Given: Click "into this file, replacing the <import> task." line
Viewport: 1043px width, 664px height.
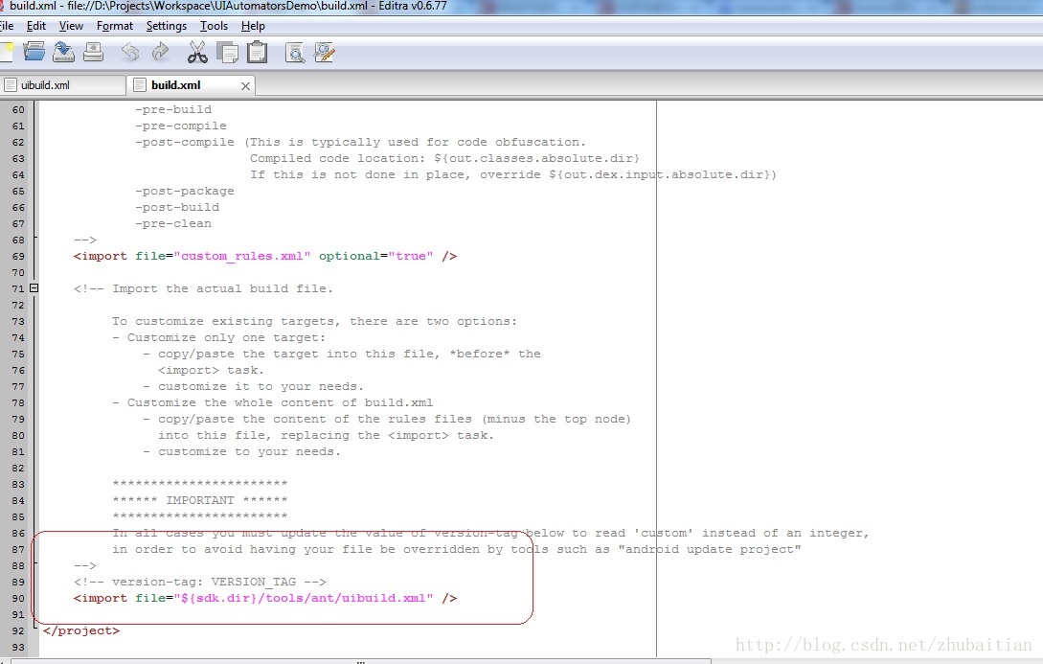Looking at the screenshot, I should [x=326, y=435].
